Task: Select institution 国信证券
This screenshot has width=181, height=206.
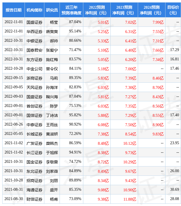Action: pos(34,115)
